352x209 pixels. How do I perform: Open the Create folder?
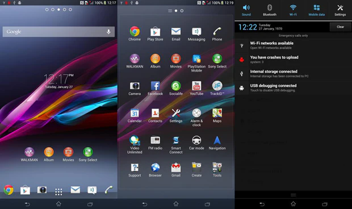point(196,170)
